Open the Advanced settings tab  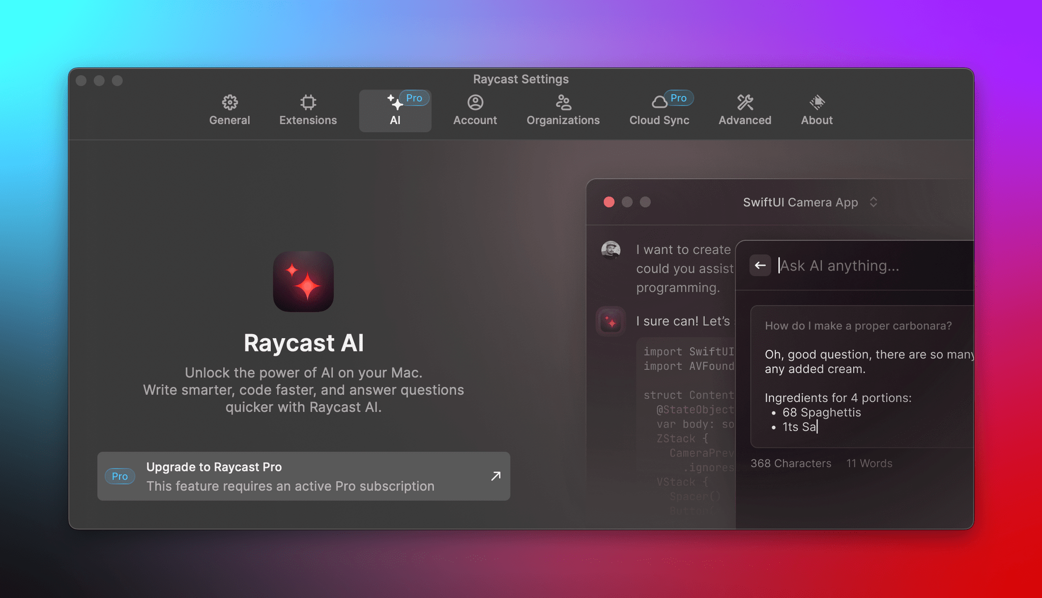[745, 109]
